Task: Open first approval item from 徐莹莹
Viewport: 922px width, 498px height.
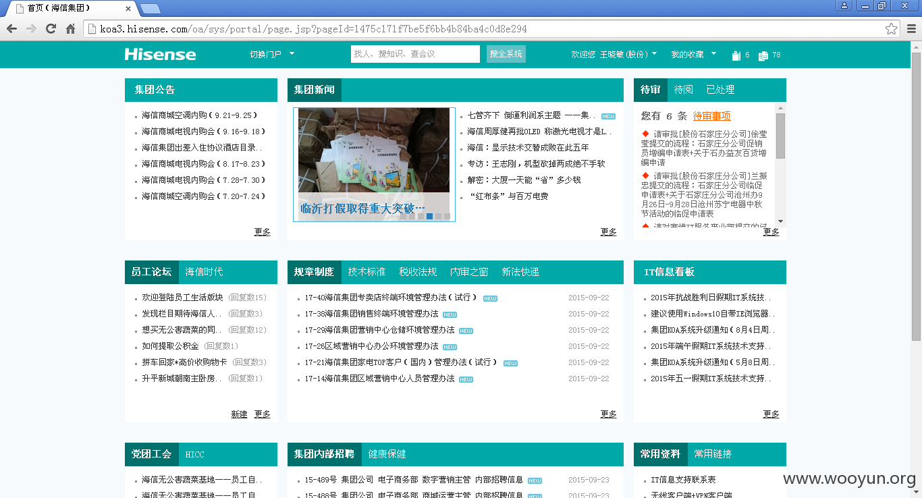Action: [704, 148]
